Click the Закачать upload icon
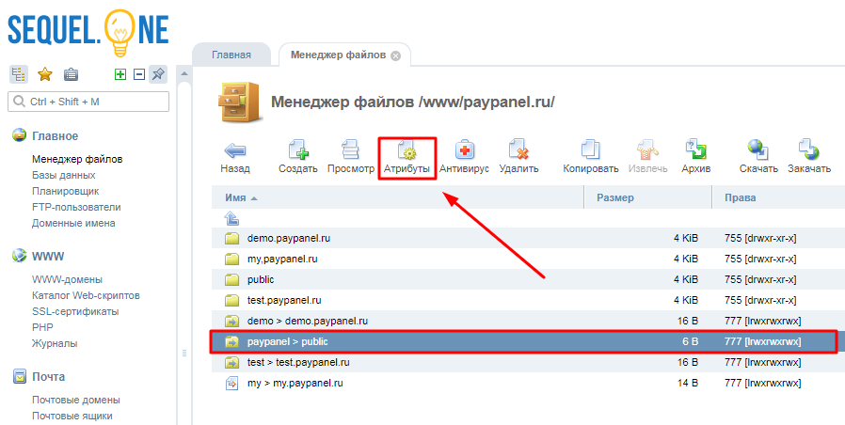 (x=809, y=150)
